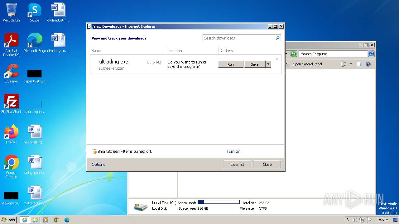Click the SmartScreen Filter warning shield icon
Image resolution: width=399 pixels, height=224 pixels.
point(94,152)
